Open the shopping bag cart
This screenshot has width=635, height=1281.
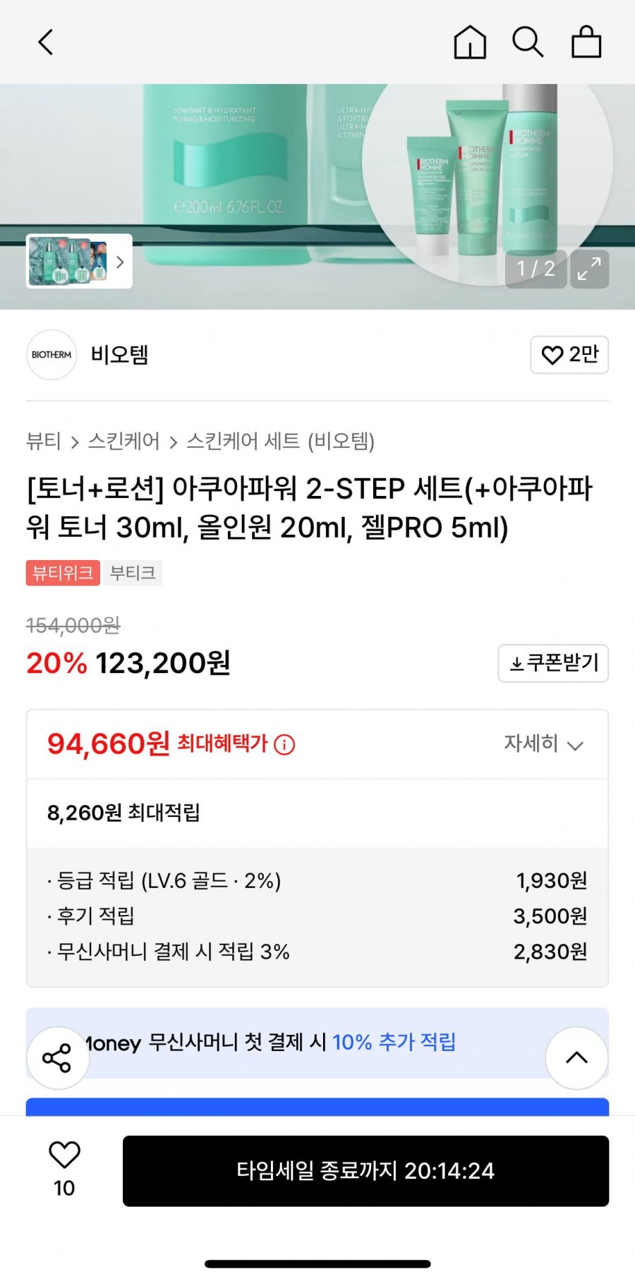tap(586, 42)
